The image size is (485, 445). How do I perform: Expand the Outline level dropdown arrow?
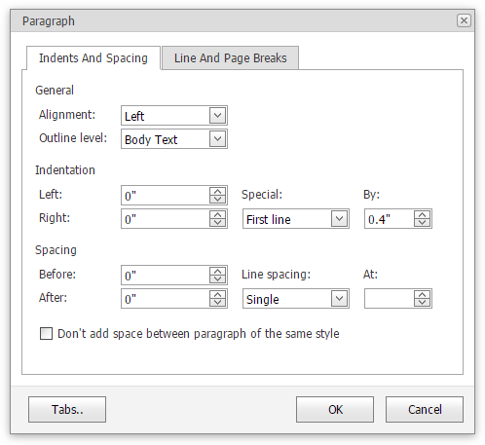pos(217,139)
